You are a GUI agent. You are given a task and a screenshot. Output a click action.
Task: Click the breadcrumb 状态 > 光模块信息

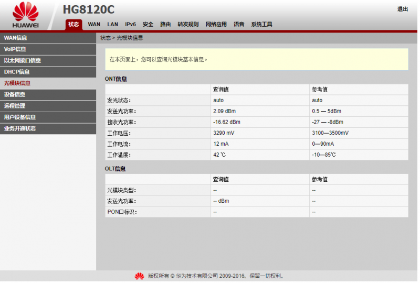(x=122, y=38)
